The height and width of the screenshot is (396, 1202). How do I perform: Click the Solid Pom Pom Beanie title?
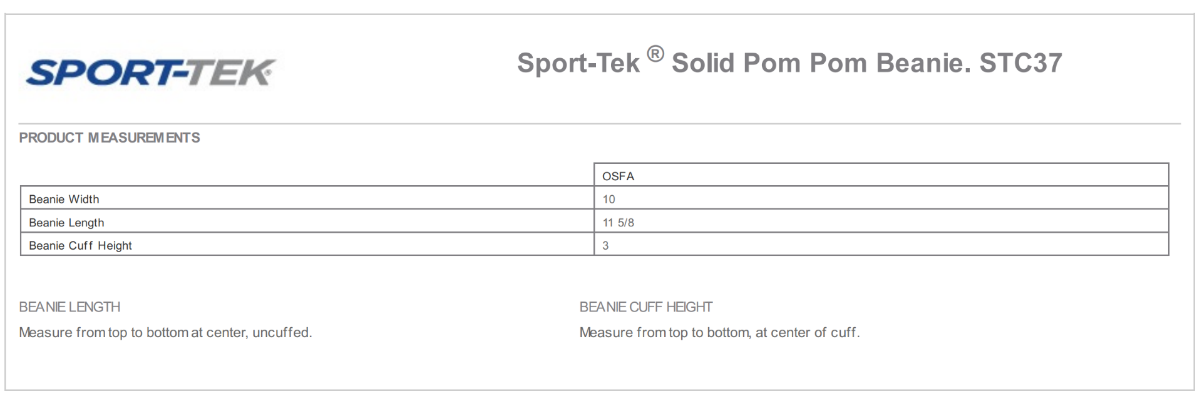coord(820,63)
